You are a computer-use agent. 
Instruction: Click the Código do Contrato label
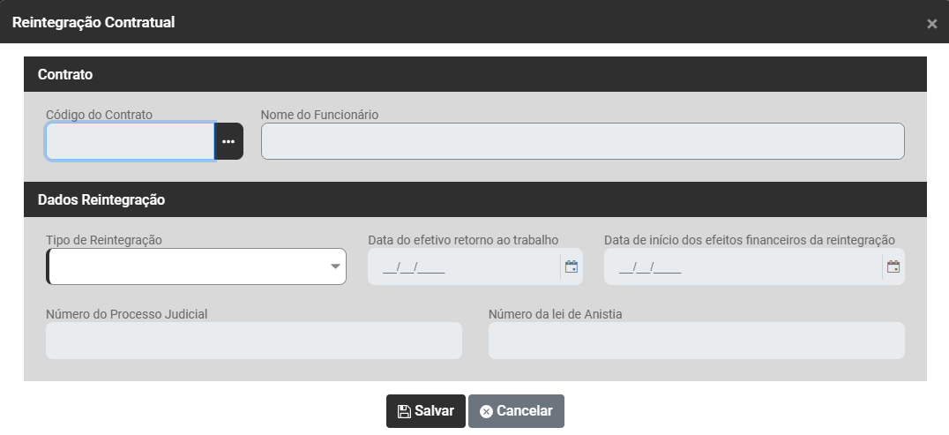pos(99,115)
